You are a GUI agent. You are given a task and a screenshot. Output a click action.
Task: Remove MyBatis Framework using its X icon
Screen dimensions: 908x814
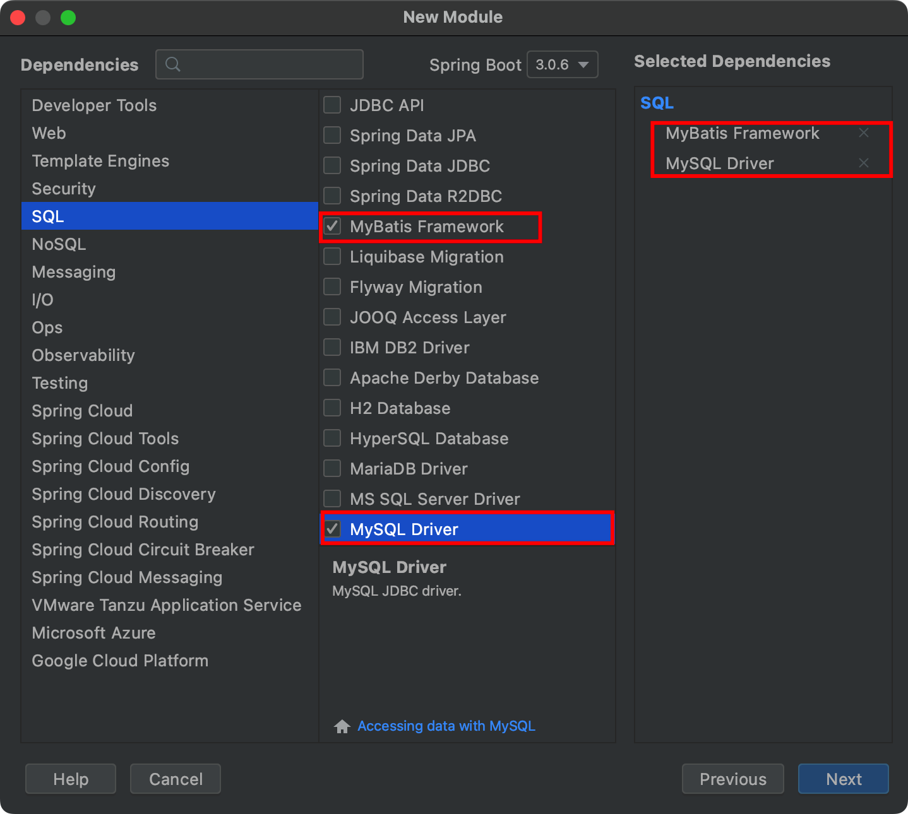pos(864,133)
